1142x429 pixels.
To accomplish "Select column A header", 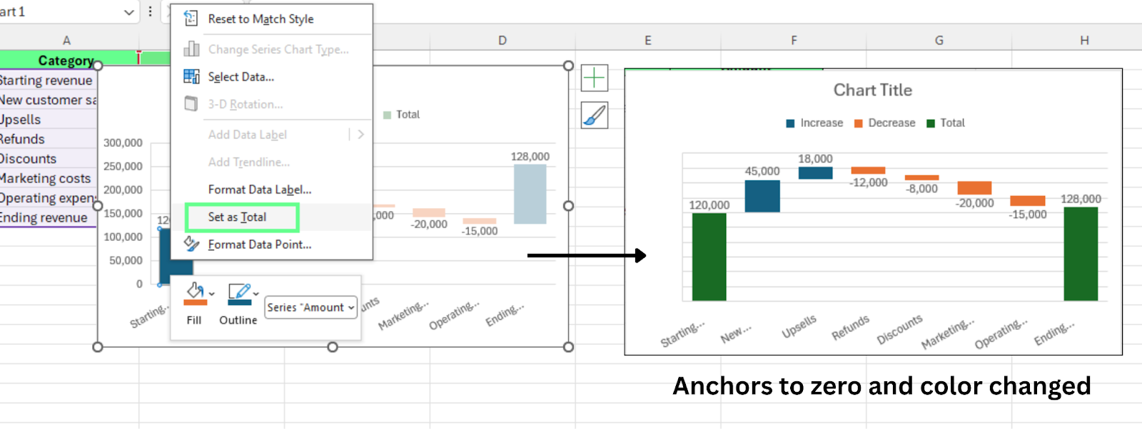I will tap(67, 41).
